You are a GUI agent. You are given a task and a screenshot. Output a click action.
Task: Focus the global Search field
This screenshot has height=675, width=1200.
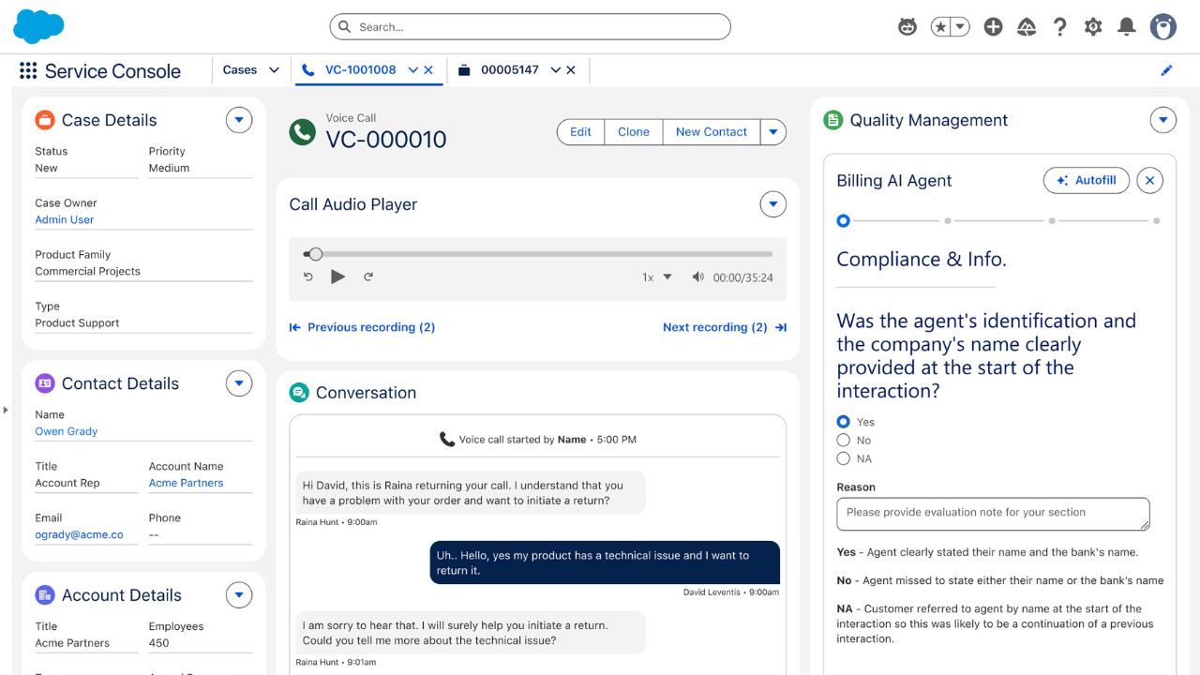click(x=530, y=27)
